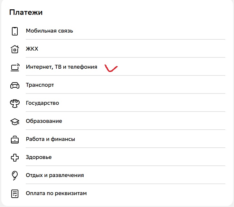This screenshot has width=234, height=207.
Task: Choose Отдых и развлечения
Action: (55, 175)
